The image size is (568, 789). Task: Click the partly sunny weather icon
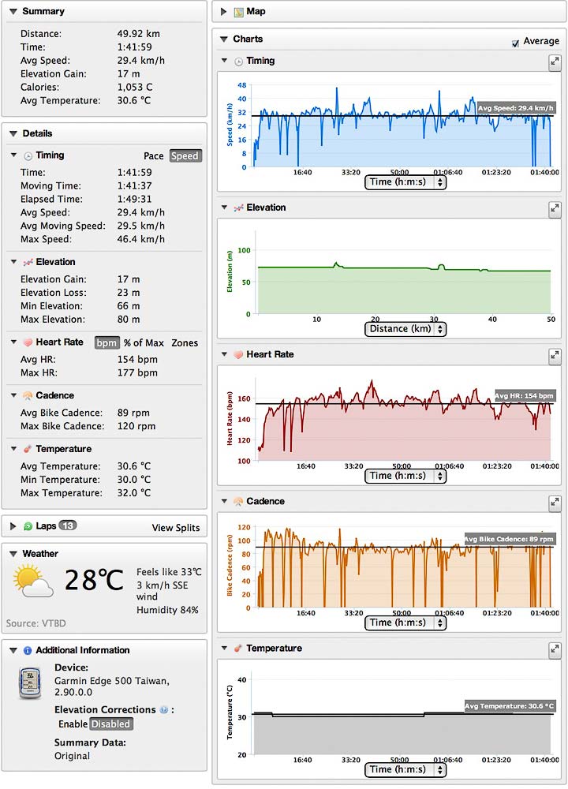(x=33, y=581)
